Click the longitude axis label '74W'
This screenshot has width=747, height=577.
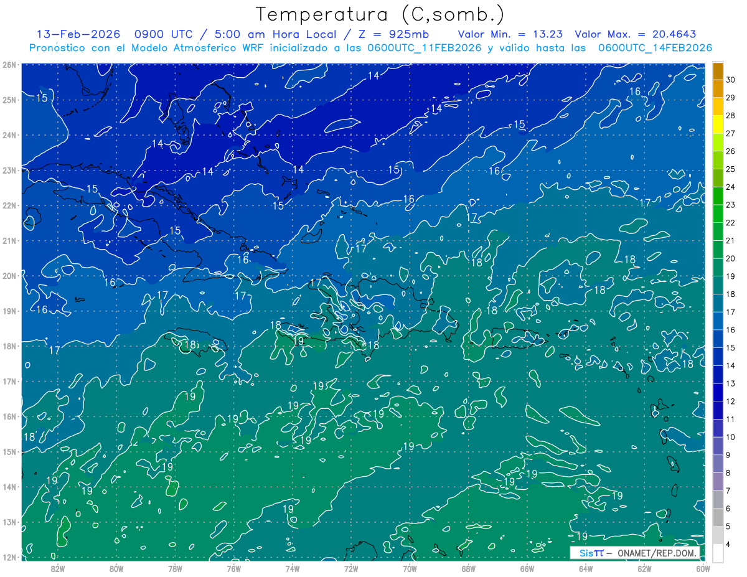pyautogui.click(x=293, y=568)
